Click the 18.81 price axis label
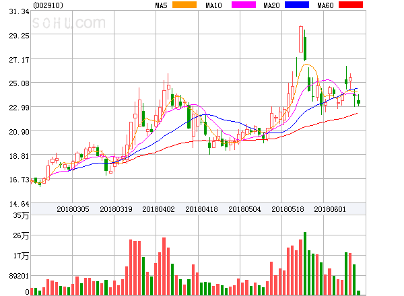 [19, 156]
